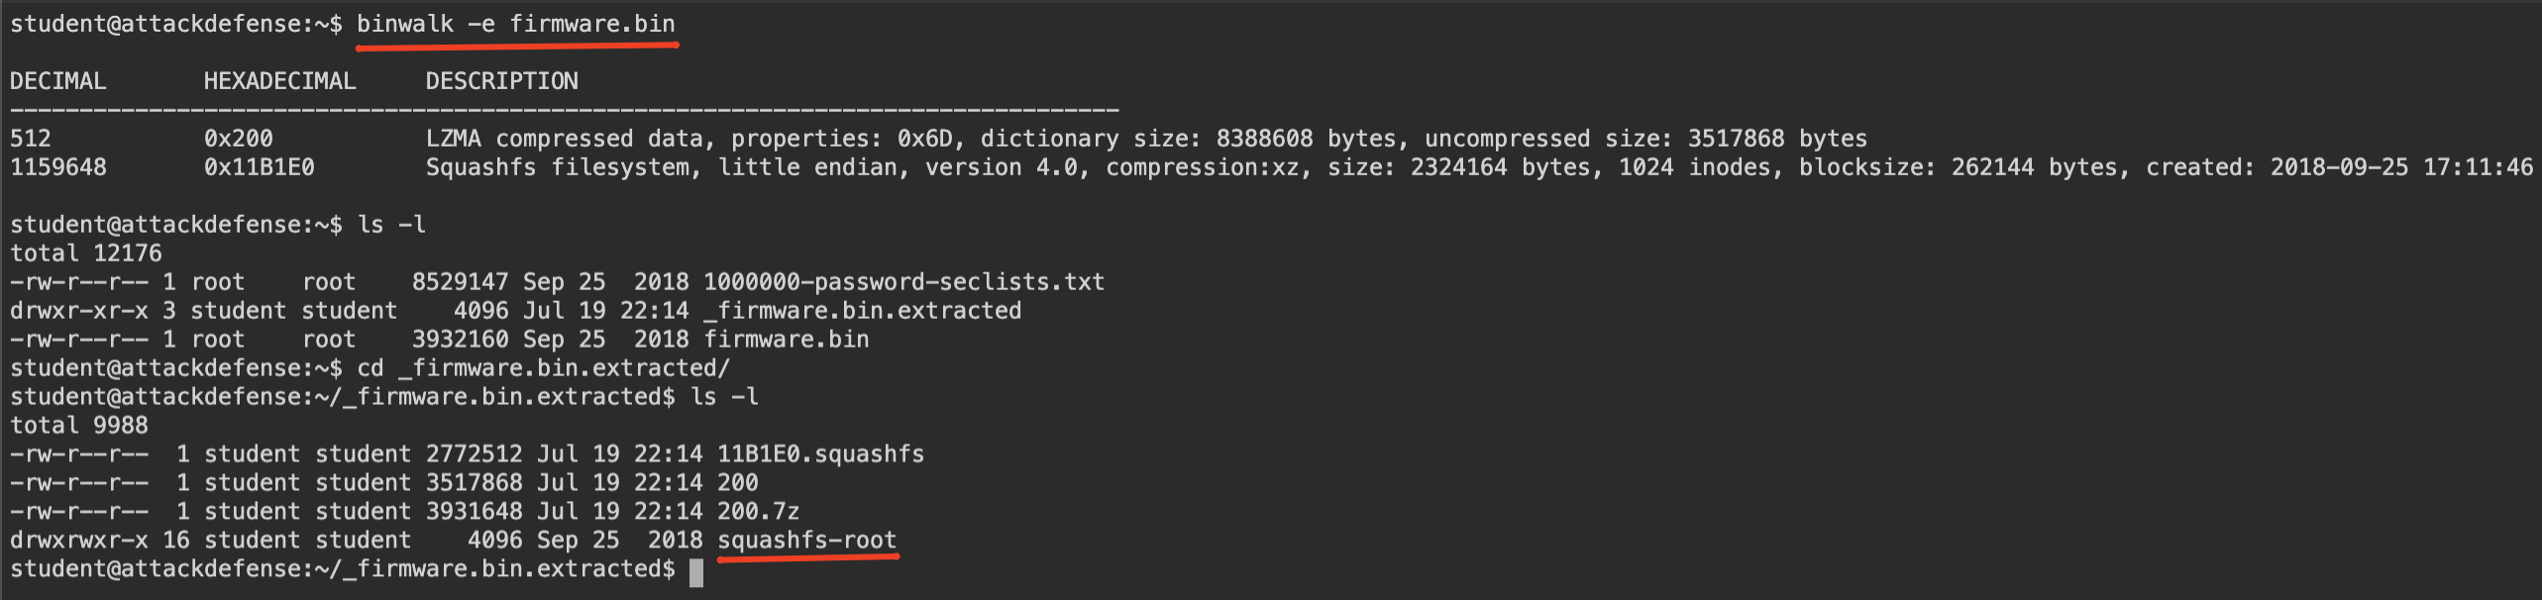Click the _firmware.bin.extracted directory listing
This screenshot has width=2542, height=600.
862,311
